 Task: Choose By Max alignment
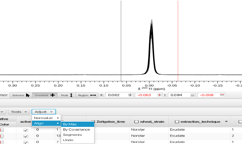pyautogui.click(x=78, y=124)
